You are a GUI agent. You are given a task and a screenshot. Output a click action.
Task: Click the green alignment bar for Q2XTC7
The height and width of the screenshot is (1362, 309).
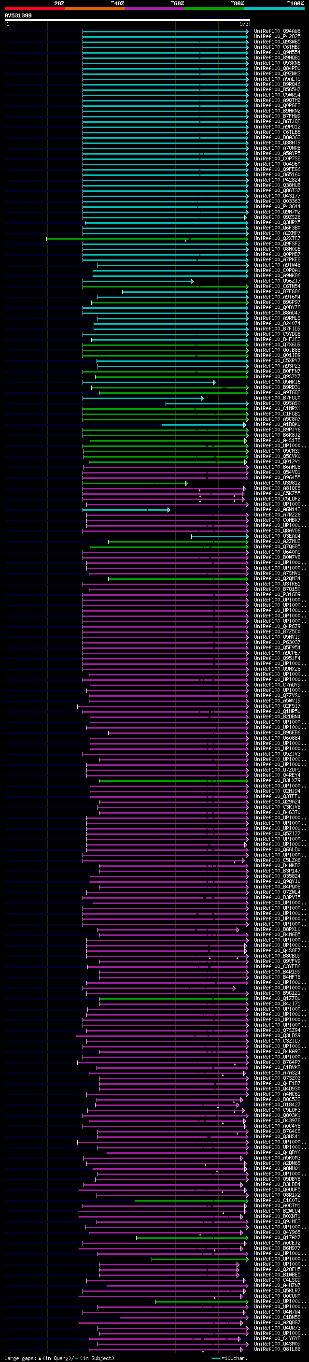(x=147, y=239)
